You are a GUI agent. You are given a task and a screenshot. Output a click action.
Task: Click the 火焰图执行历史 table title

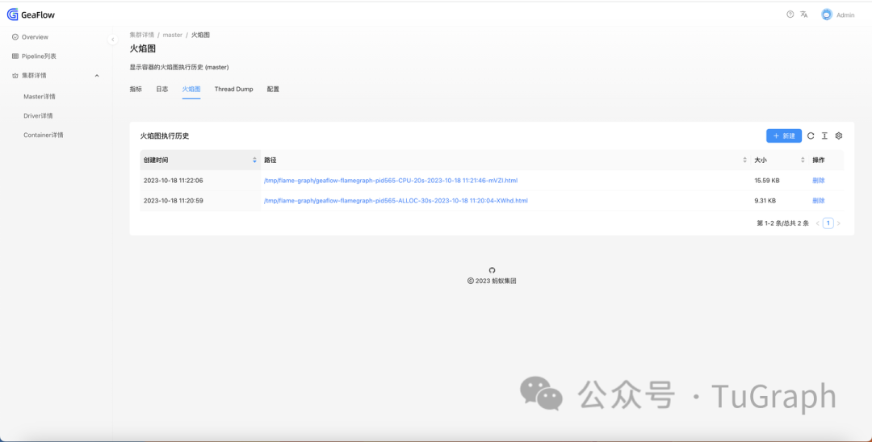point(165,136)
